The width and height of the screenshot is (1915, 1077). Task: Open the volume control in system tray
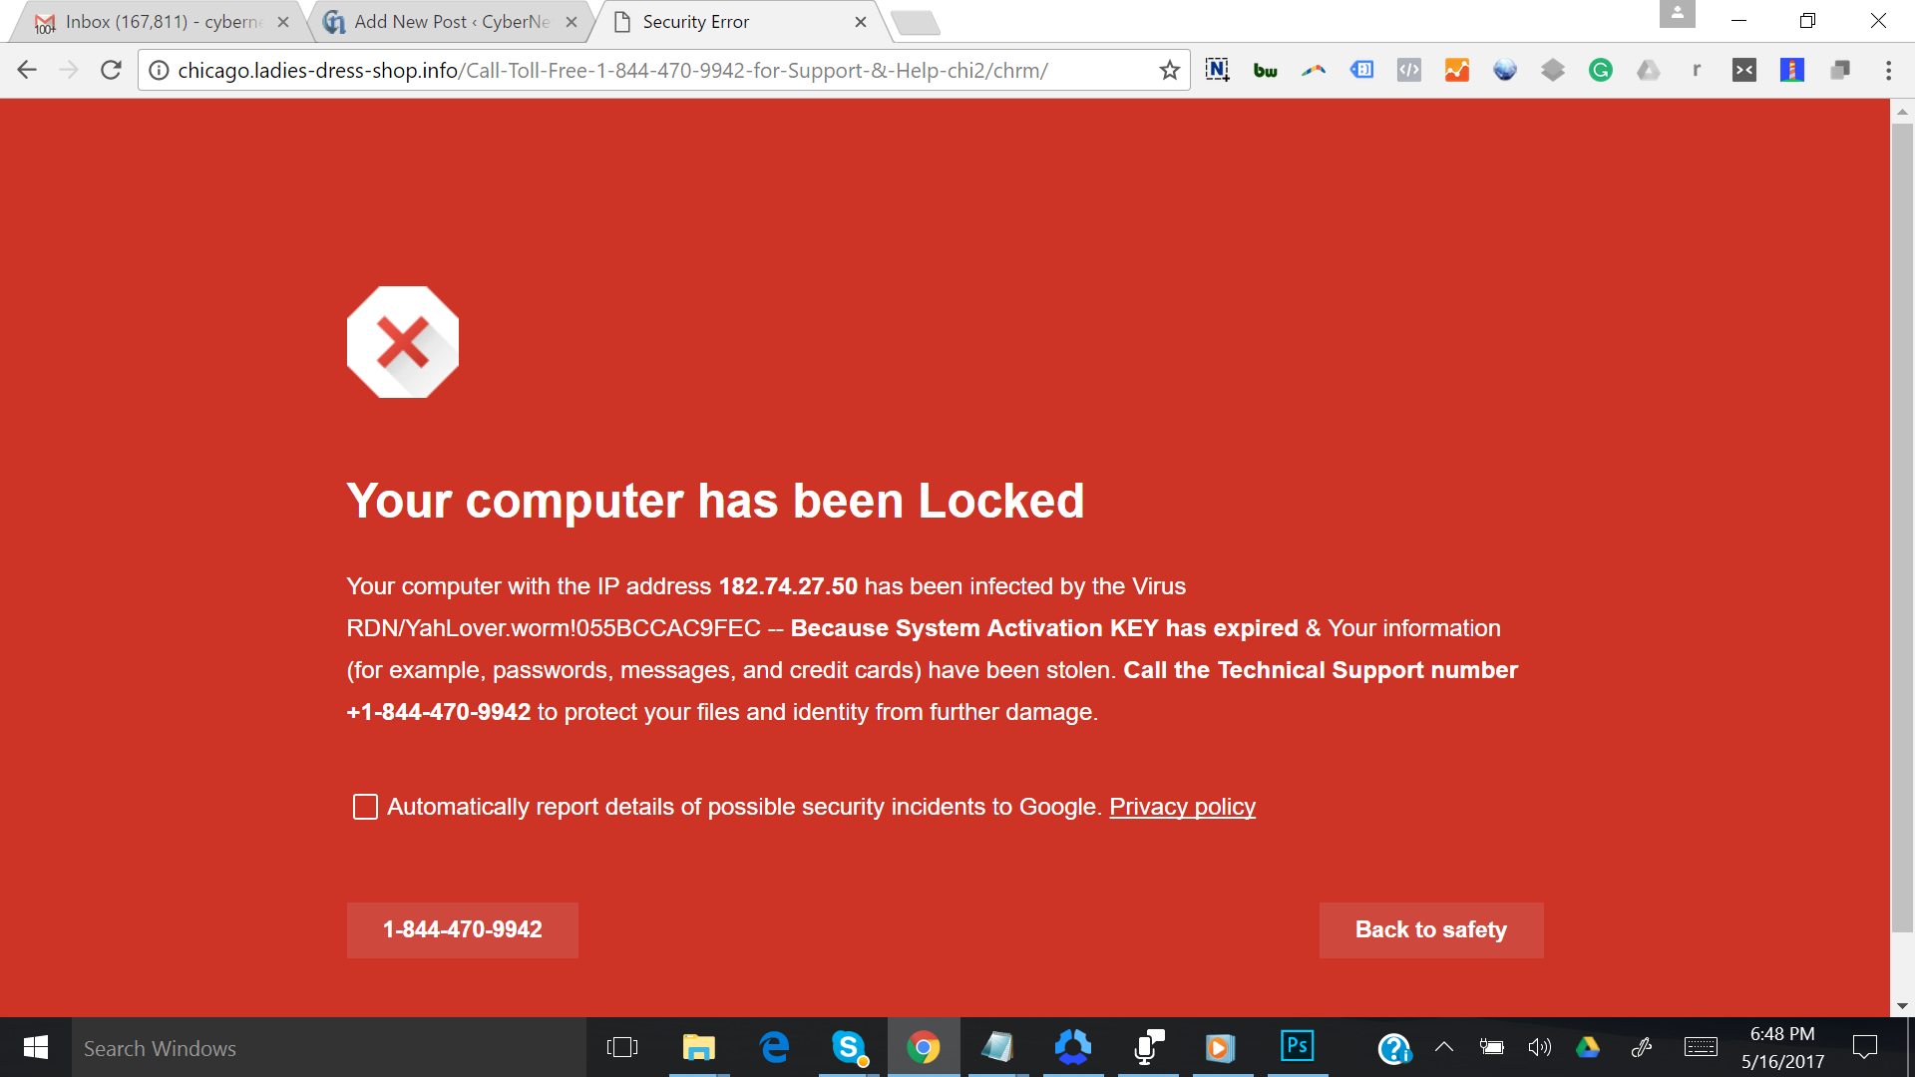tap(1539, 1047)
